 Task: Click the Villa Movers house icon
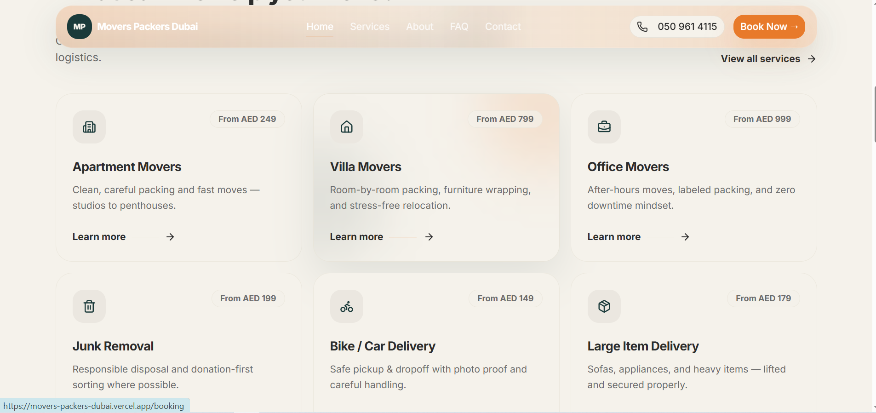pos(347,127)
